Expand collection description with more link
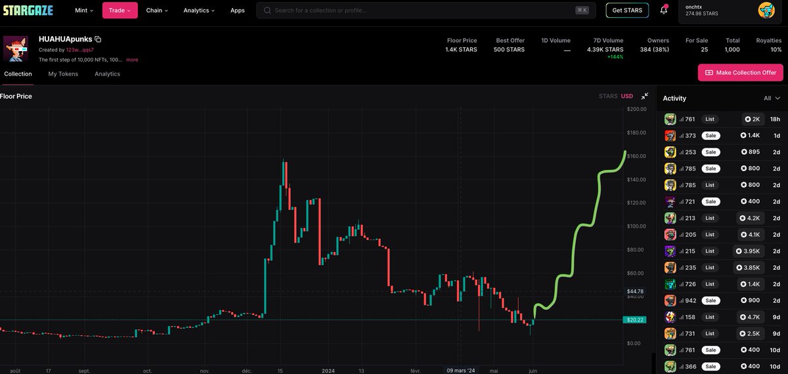The width and height of the screenshot is (788, 374). pyautogui.click(x=132, y=60)
